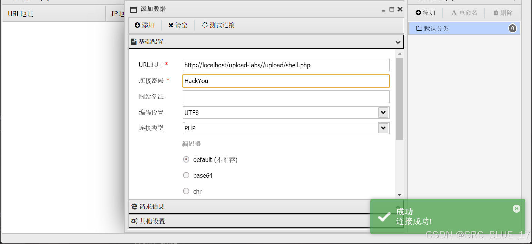Click the 网站备注 input field
This screenshot has height=244, width=532.
(x=286, y=97)
